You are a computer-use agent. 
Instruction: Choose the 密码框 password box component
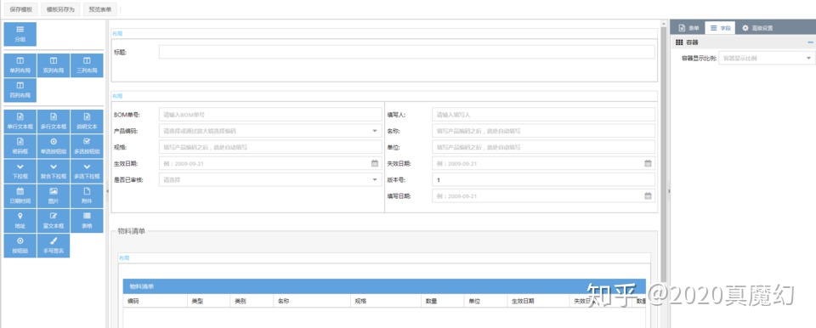[x=20, y=146]
